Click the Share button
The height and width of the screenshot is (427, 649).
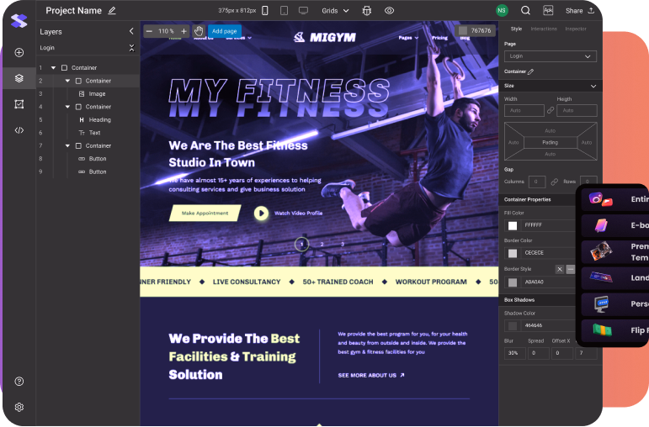(580, 11)
